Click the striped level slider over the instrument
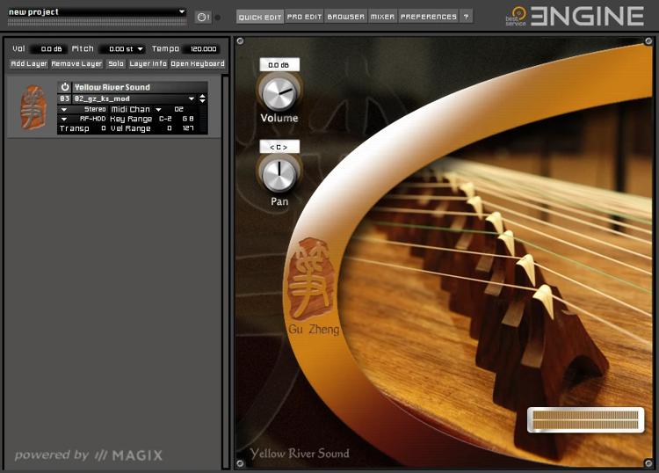 585,421
